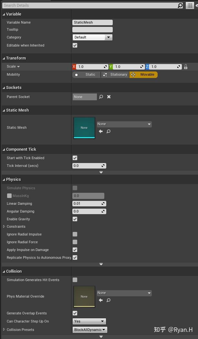Image resolution: width=198 pixels, height=339 pixels.
Task: Select Static mobility
Action: (86, 74)
